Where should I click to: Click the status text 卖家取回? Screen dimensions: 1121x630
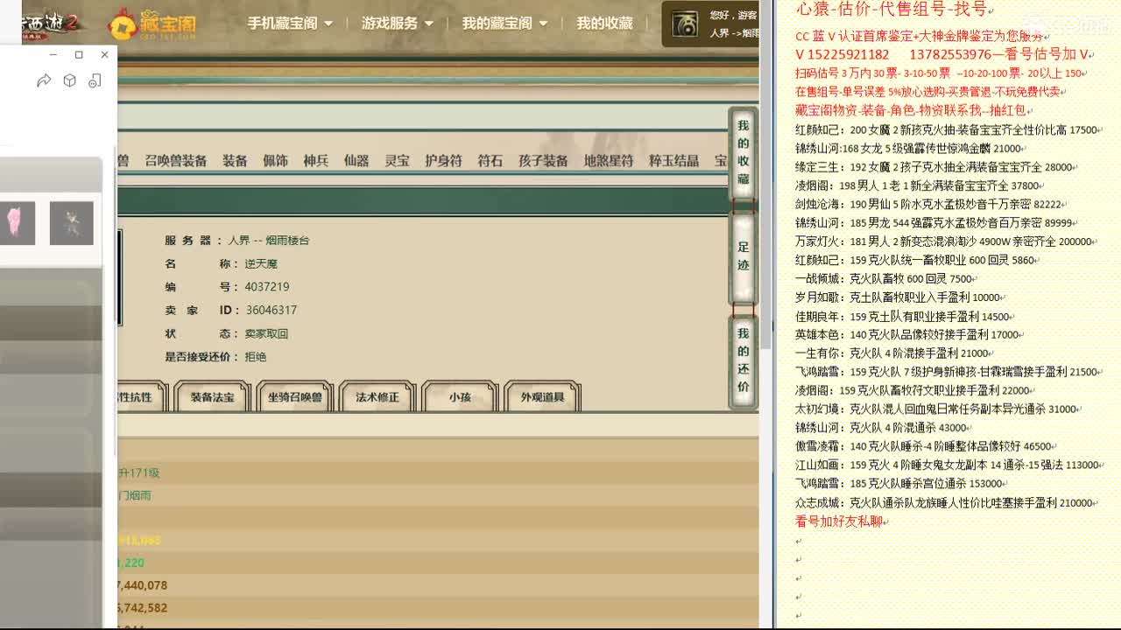[266, 334]
